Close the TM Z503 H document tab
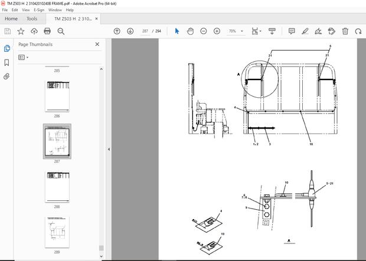 tap(96, 19)
